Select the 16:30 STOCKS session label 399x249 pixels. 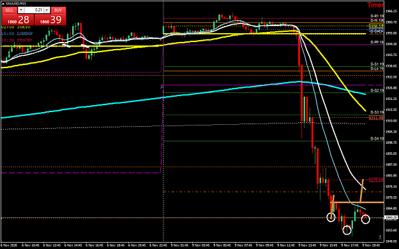17,40
